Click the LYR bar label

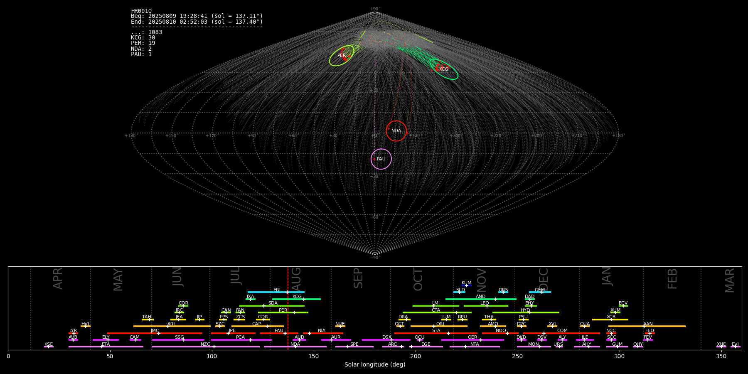pos(73,331)
